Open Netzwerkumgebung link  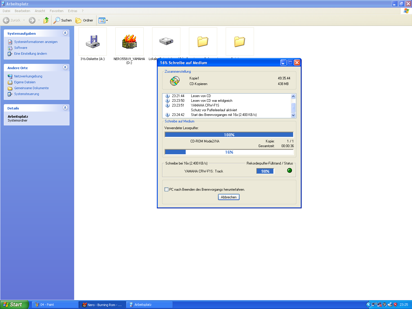pyautogui.click(x=28, y=76)
